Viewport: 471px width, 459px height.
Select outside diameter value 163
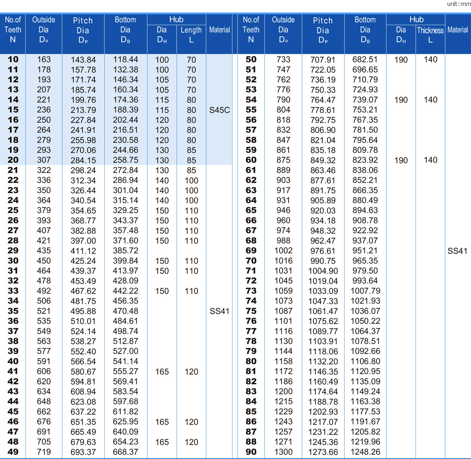pos(44,60)
